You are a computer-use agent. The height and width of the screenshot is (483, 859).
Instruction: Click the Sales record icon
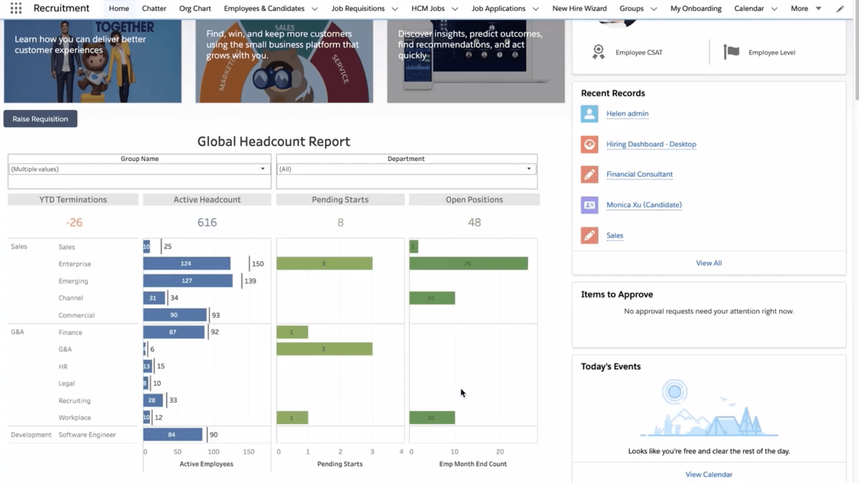pos(589,235)
